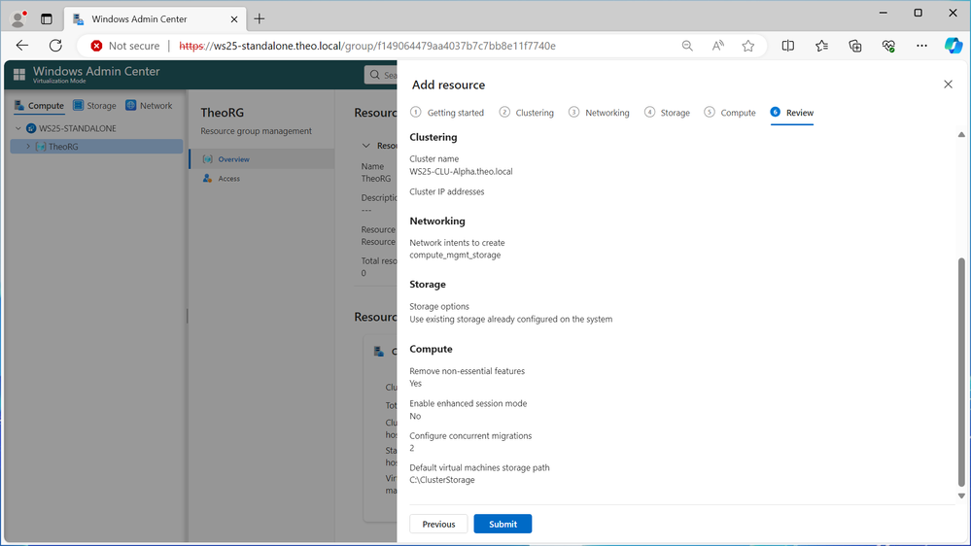Switch to Storage tab in left pane
This screenshot has height=546, width=971.
pyautogui.click(x=94, y=106)
